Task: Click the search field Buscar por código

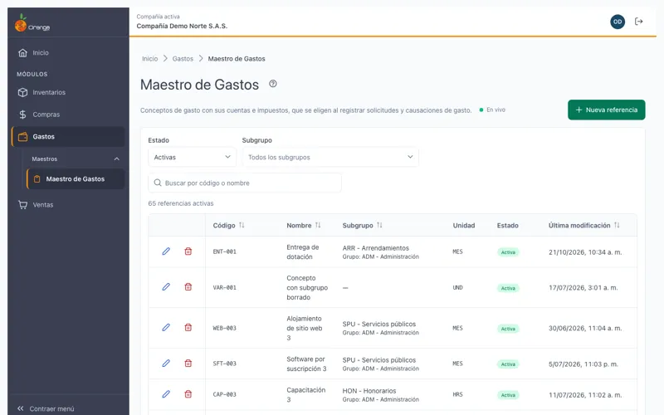Action: pos(244,183)
